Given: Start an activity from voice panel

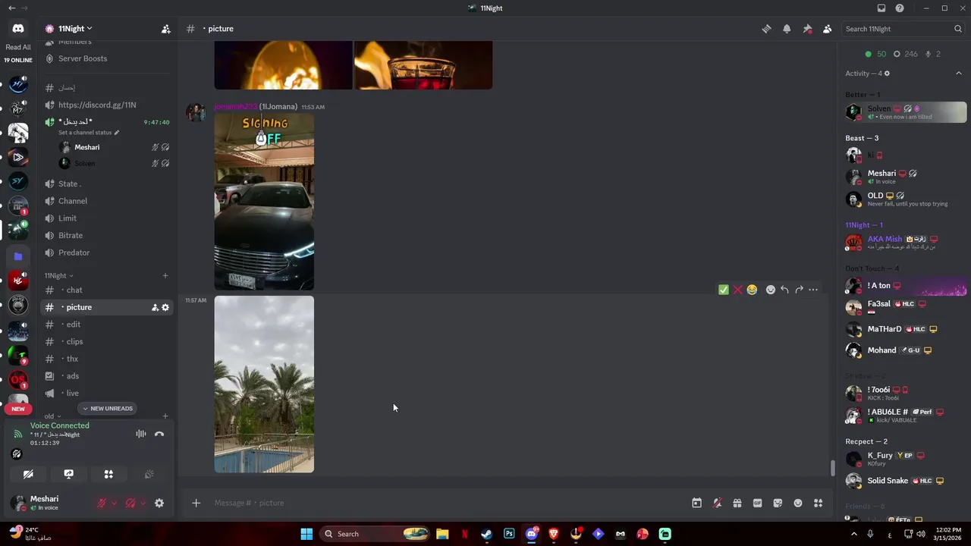Looking at the screenshot, I should (108, 474).
